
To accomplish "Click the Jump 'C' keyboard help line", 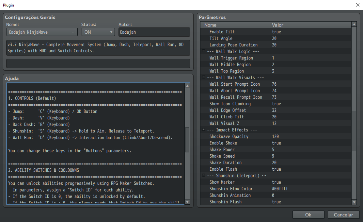I will (53, 111).
